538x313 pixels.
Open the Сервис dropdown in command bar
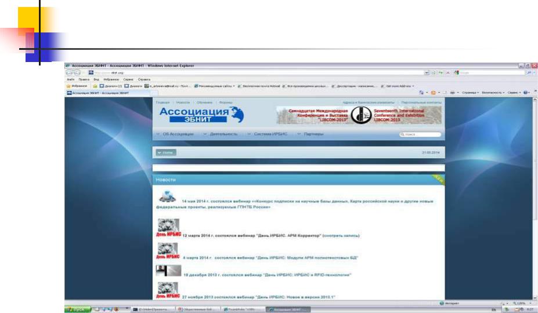coord(514,93)
